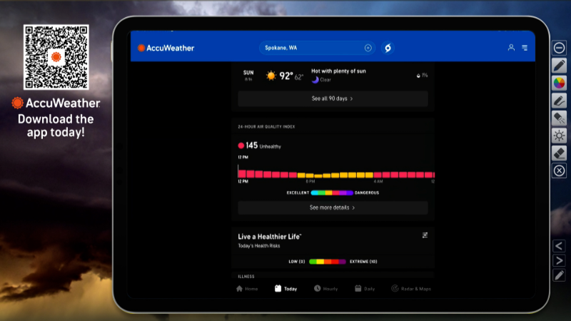Click See more details button
The width and height of the screenshot is (571, 321).
coord(333,208)
